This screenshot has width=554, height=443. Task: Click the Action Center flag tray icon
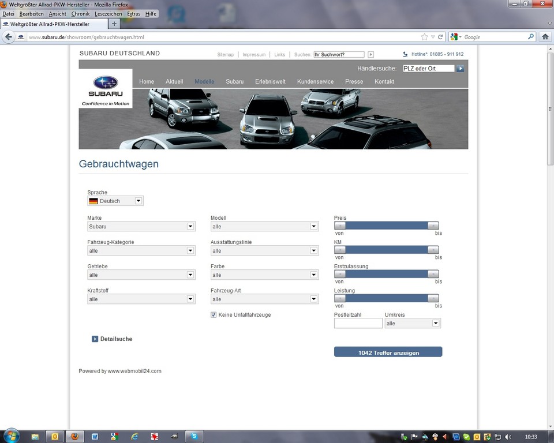414,437
